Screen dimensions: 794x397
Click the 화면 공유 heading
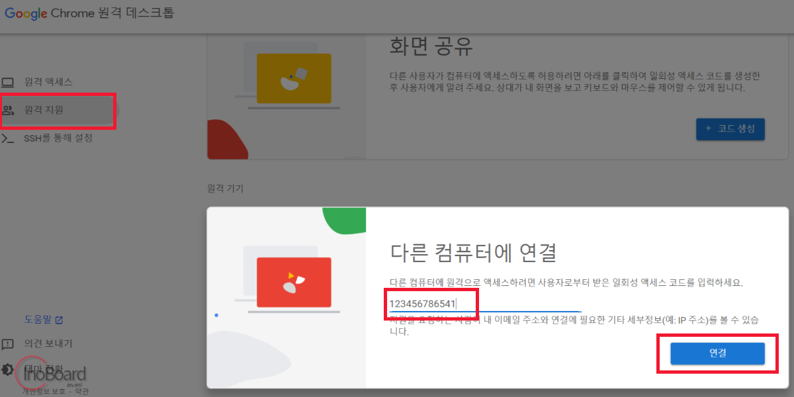click(430, 47)
